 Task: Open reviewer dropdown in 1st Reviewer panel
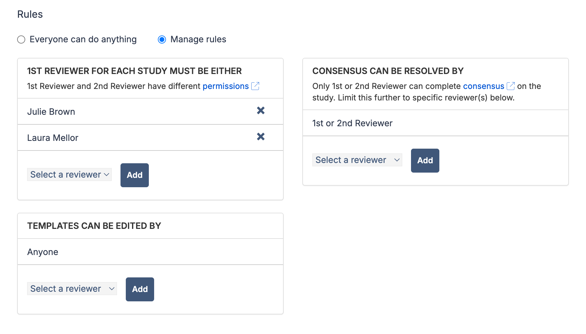tap(69, 175)
